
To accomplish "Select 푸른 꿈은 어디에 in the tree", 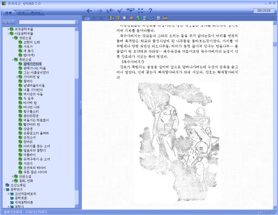I will [x=35, y=172].
